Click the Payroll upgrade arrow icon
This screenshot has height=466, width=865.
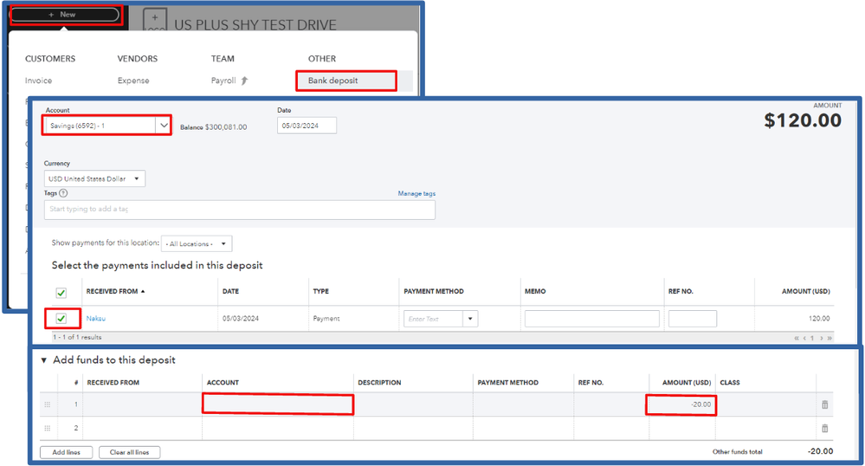pyautogui.click(x=244, y=81)
